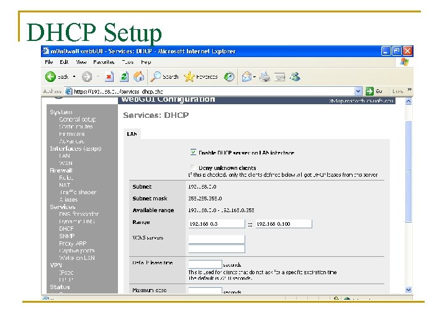Open the Tools menu
Image resolution: width=447 pixels, height=335 pixels.
point(128,62)
